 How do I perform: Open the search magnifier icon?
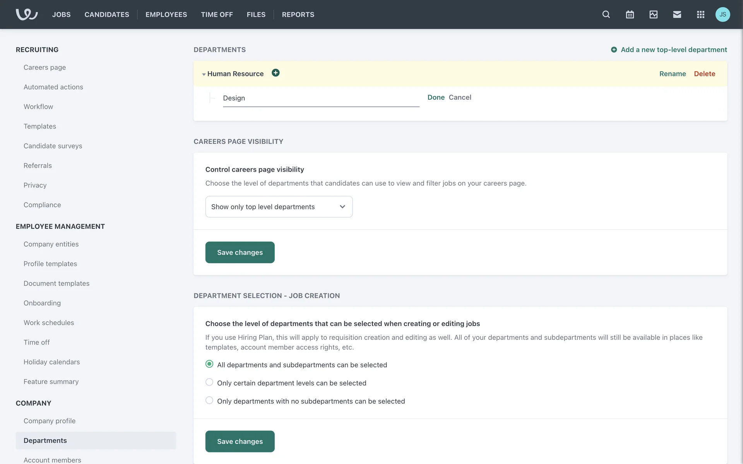point(606,14)
